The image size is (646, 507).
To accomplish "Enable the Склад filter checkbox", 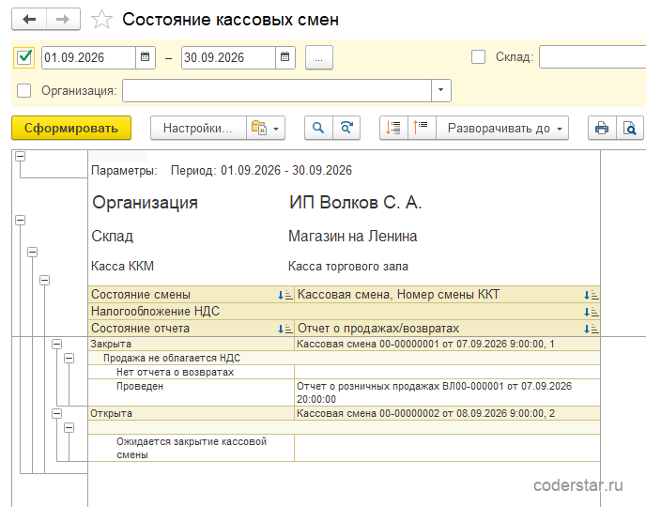I will [x=478, y=57].
